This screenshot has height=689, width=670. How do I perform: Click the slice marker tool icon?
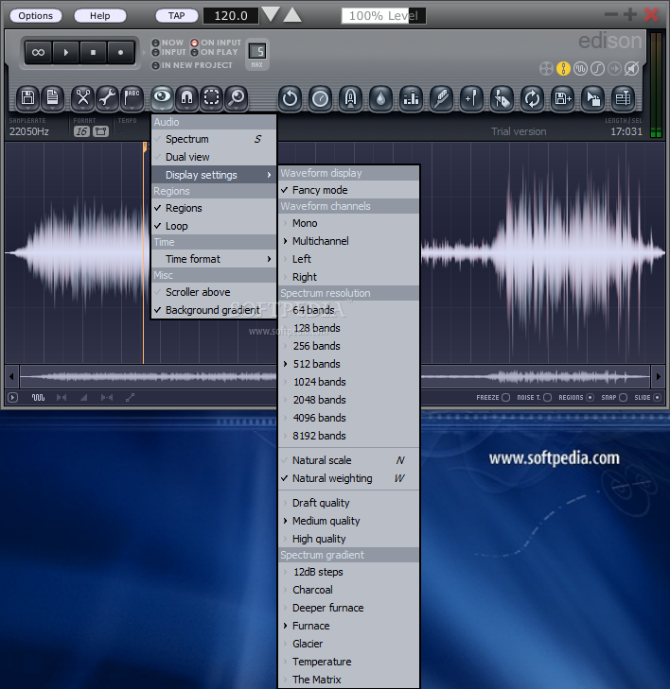502,98
